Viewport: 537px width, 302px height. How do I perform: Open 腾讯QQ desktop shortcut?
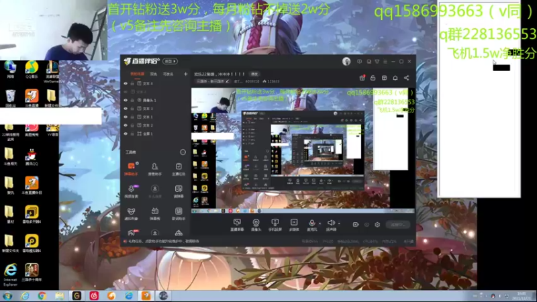[x=31, y=158]
